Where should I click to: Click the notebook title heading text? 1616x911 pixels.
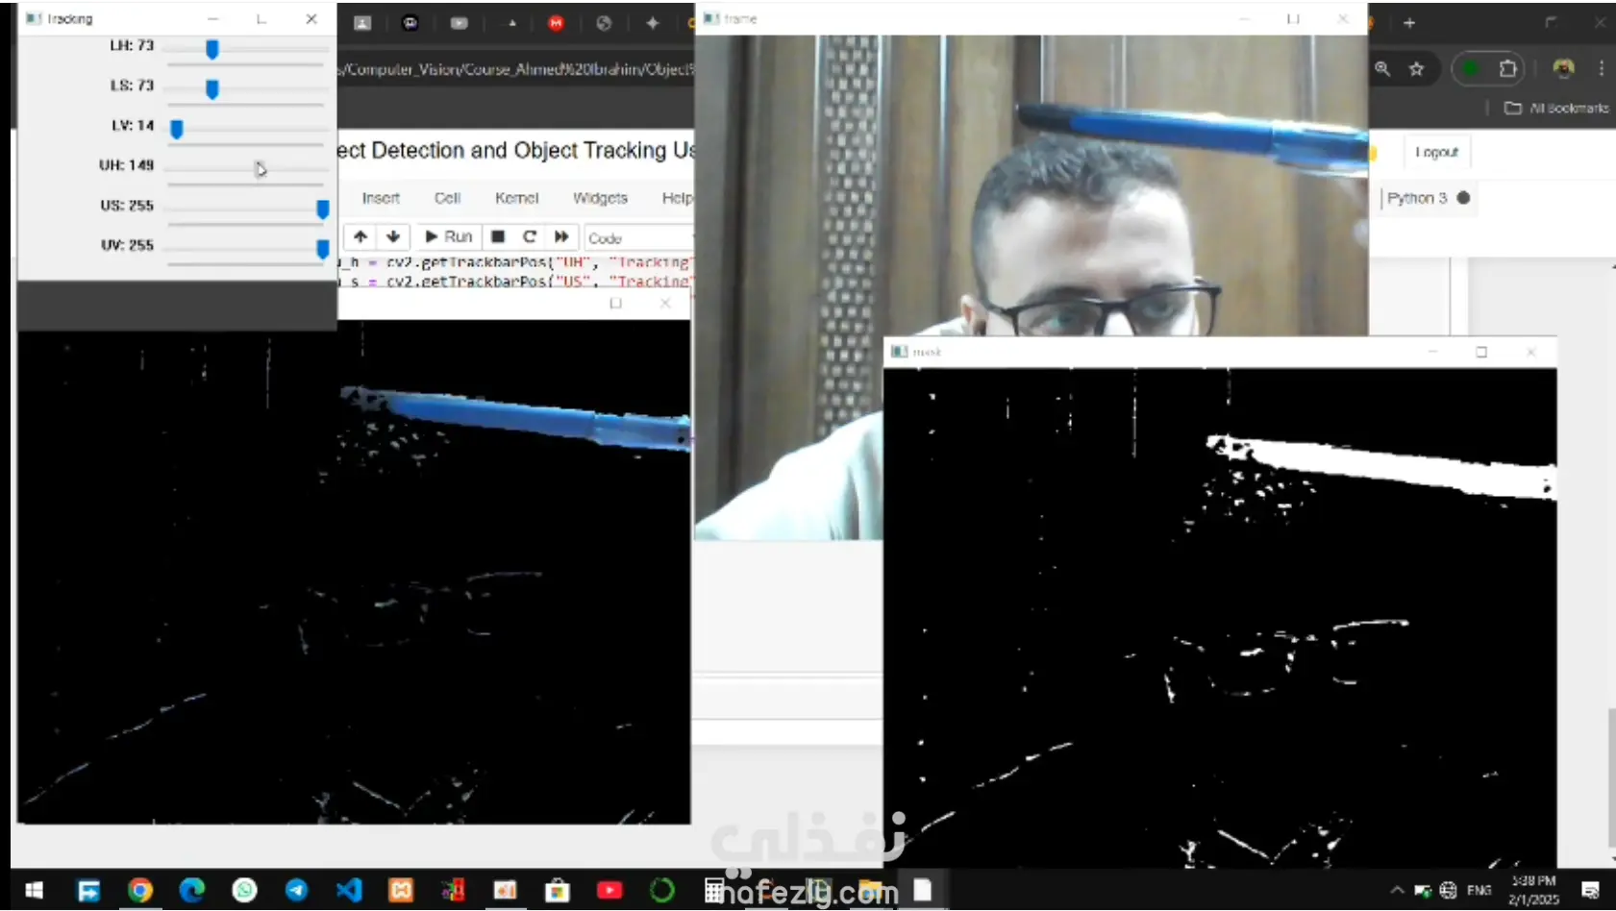(515, 151)
